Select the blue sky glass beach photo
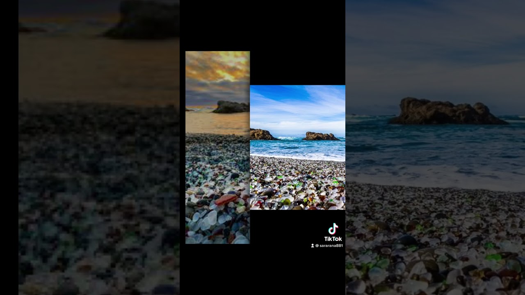 point(297,147)
